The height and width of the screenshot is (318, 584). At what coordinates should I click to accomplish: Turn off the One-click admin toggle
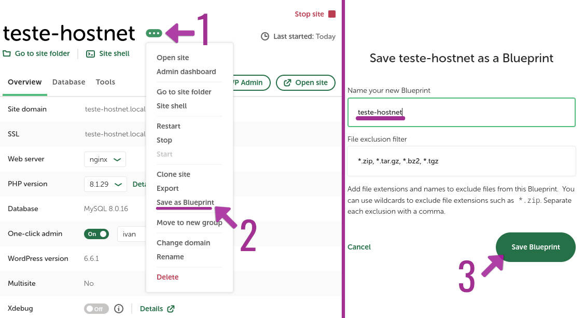click(96, 234)
